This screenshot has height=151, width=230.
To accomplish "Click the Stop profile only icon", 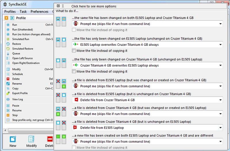I will (x=8, y=120).
